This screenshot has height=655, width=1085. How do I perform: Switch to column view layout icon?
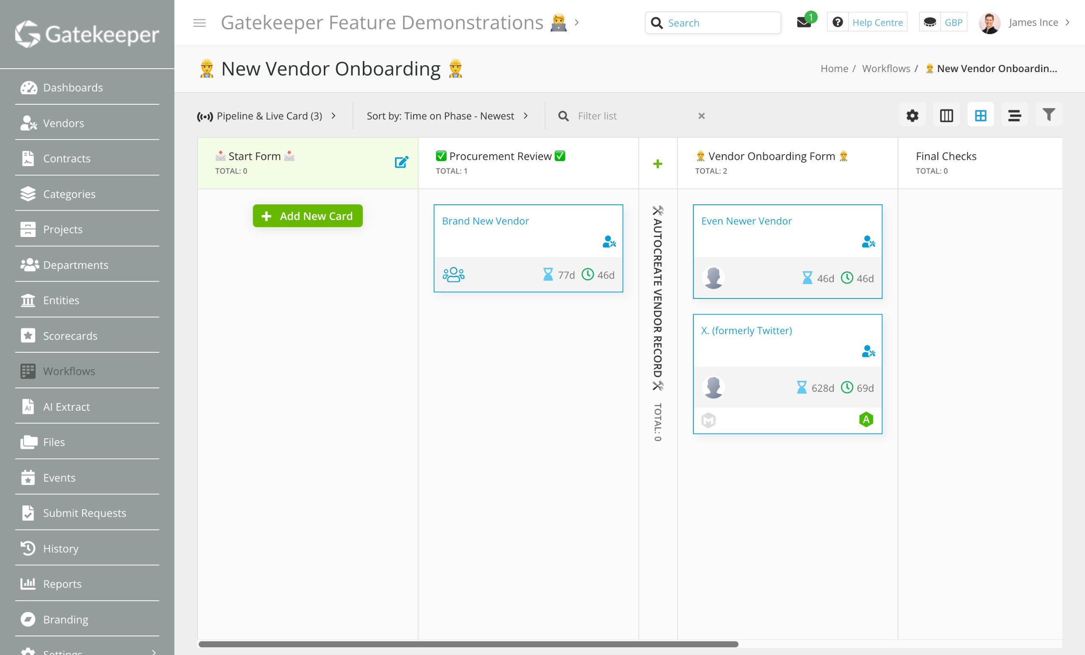(946, 115)
